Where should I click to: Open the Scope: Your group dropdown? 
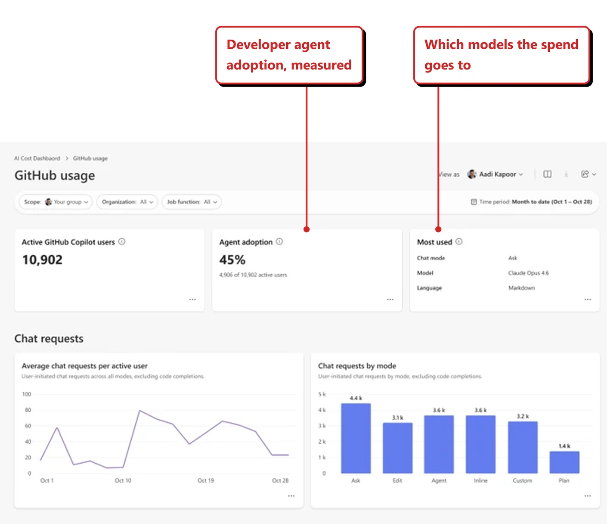pos(56,202)
